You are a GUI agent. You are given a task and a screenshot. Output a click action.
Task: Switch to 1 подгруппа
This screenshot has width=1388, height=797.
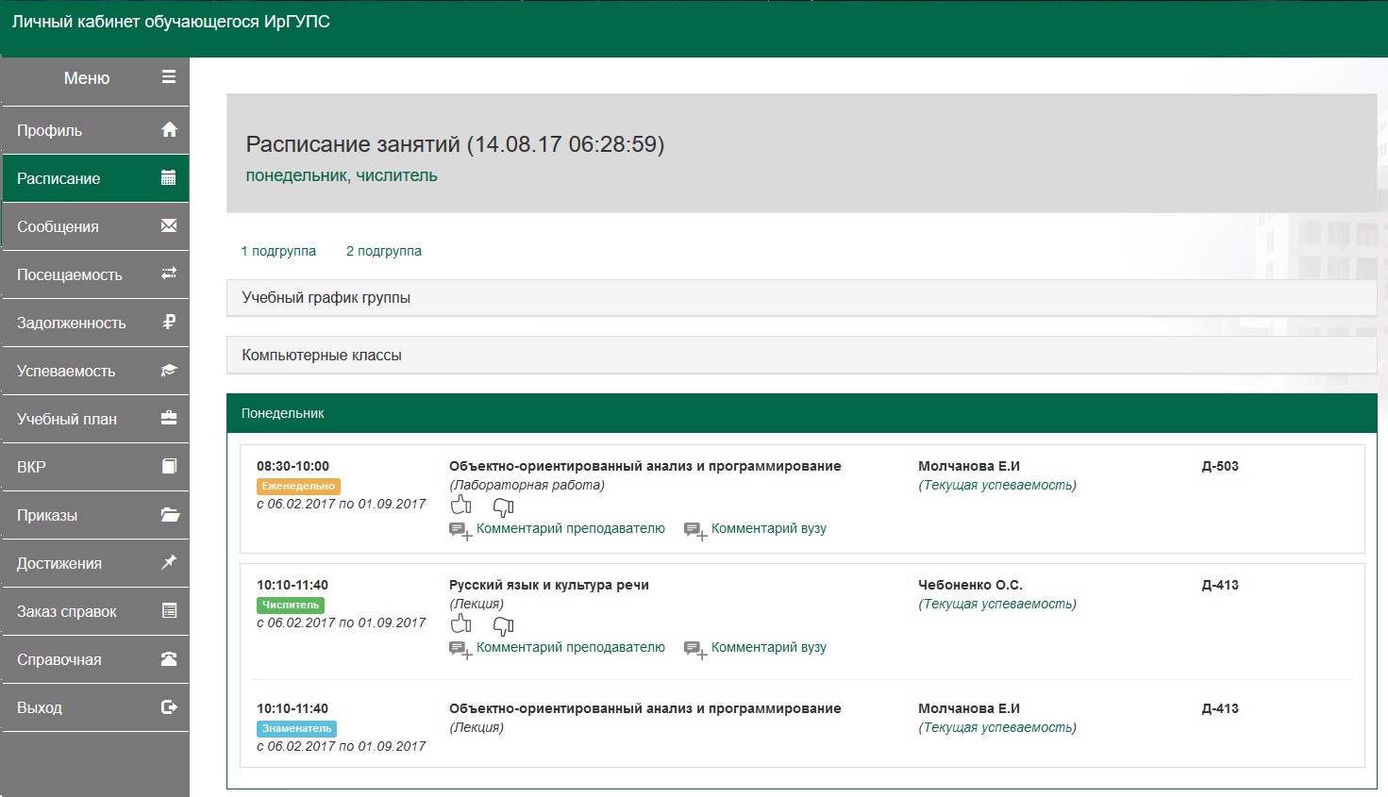[x=278, y=251]
